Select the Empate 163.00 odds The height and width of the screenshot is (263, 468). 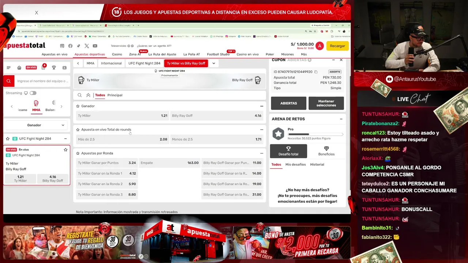point(170,163)
